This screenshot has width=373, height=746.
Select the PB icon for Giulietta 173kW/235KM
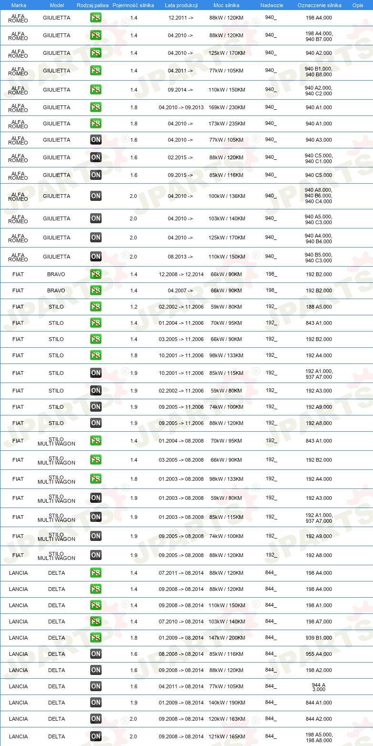96,124
